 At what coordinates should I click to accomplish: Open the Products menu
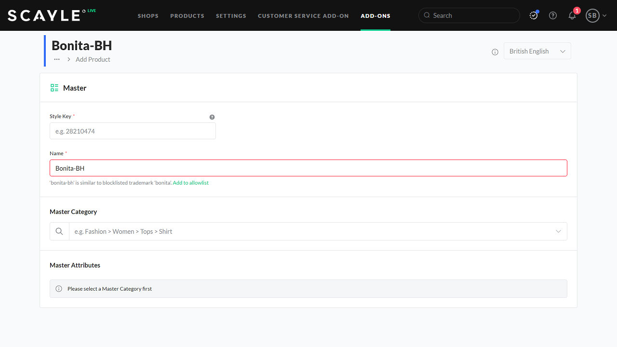[x=187, y=16]
